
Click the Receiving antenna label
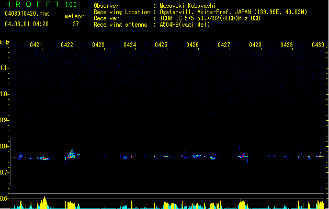(x=120, y=25)
